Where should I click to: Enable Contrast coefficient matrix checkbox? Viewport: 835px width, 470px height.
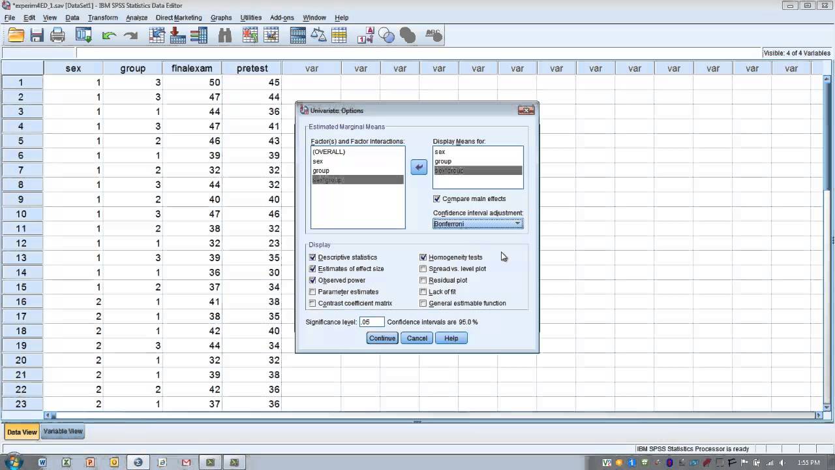312,304
